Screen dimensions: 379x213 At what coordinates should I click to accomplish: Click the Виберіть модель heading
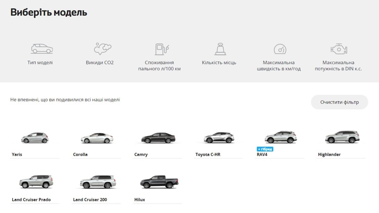pyautogui.click(x=49, y=12)
